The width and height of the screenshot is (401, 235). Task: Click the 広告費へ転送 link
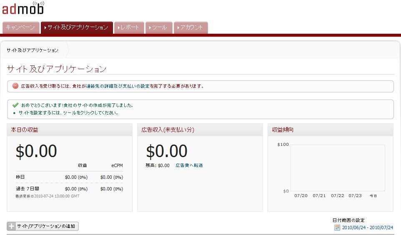click(x=189, y=165)
